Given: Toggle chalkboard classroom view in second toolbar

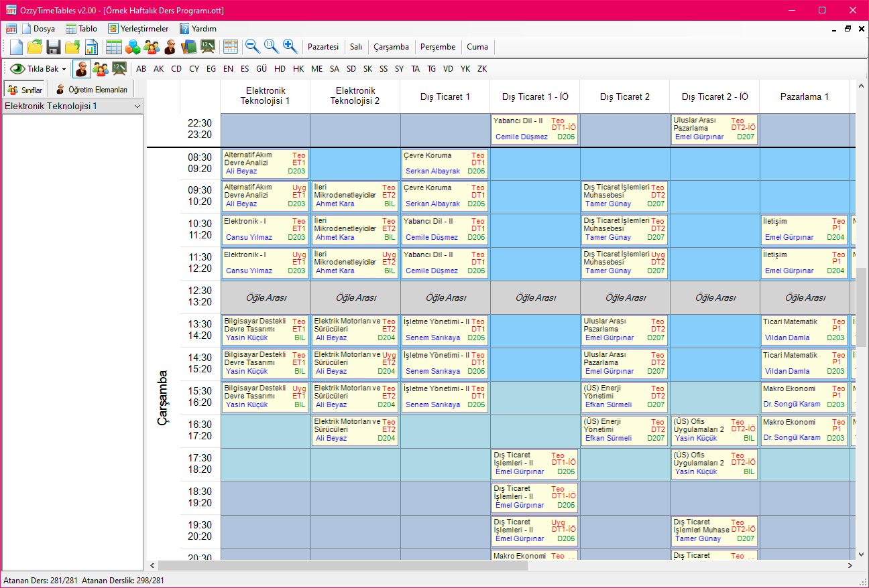Looking at the screenshot, I should click(x=119, y=69).
